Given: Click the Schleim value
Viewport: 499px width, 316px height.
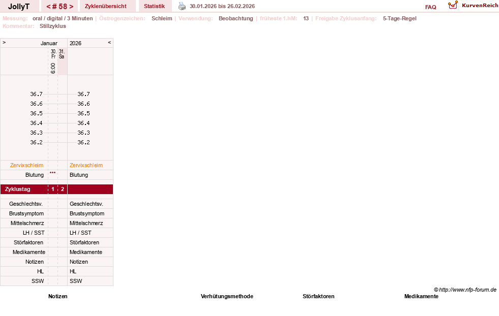Looking at the screenshot, I should point(162,18).
